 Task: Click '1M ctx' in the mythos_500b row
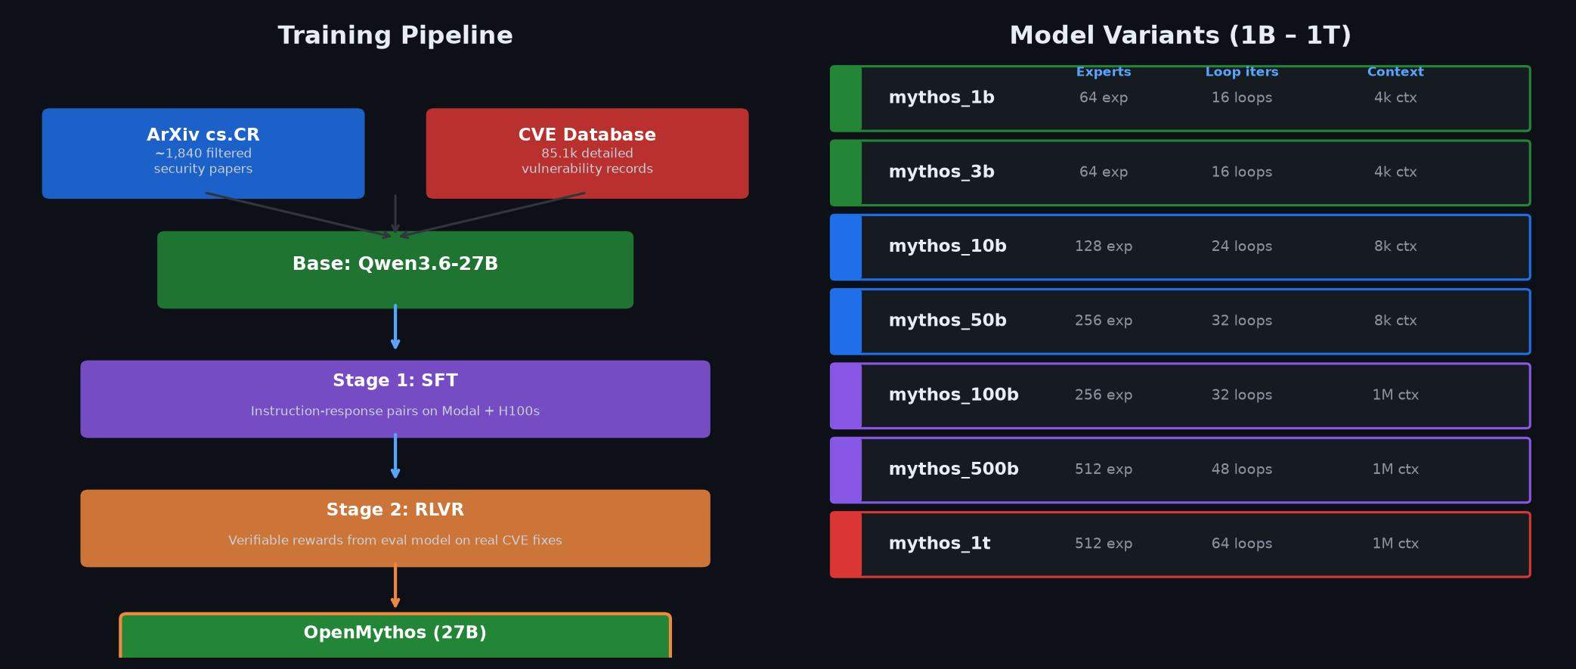pos(1395,469)
